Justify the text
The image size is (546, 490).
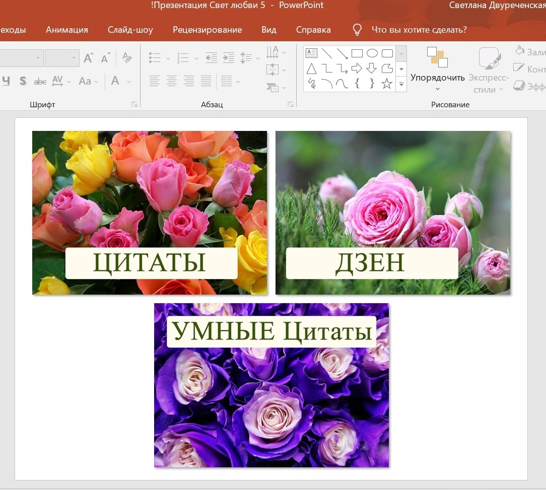tap(206, 81)
